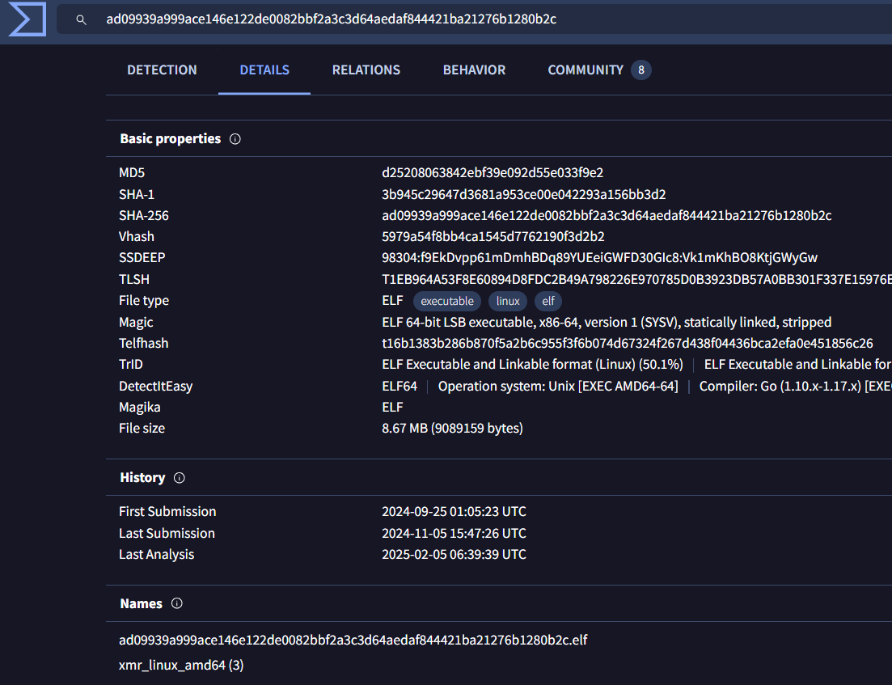The height and width of the screenshot is (685, 892).
Task: Click the Magika 'ELF' value
Action: click(392, 408)
